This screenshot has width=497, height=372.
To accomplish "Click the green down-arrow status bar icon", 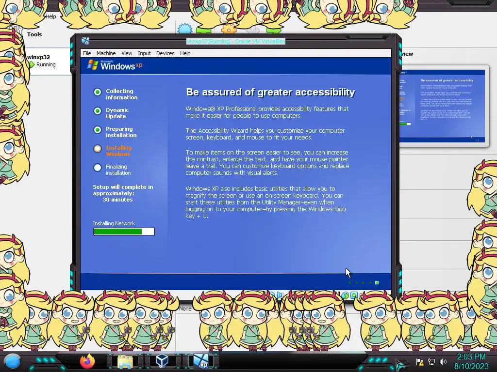I will [x=353, y=295].
